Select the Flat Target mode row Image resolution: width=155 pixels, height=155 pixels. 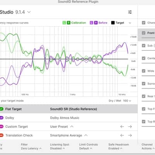click(x=69, y=109)
